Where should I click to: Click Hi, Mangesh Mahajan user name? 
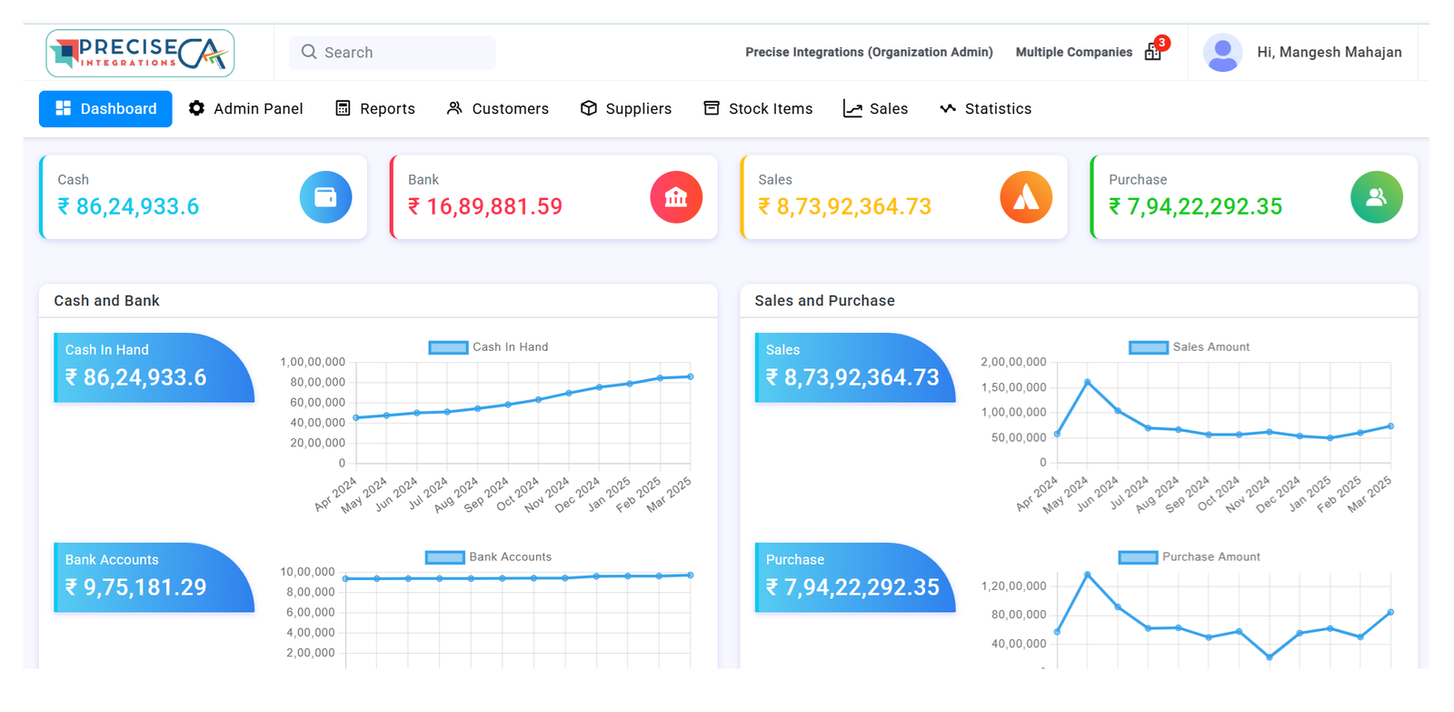click(1329, 53)
